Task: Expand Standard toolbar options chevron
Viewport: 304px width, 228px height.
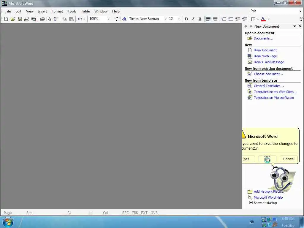Action: point(116,19)
